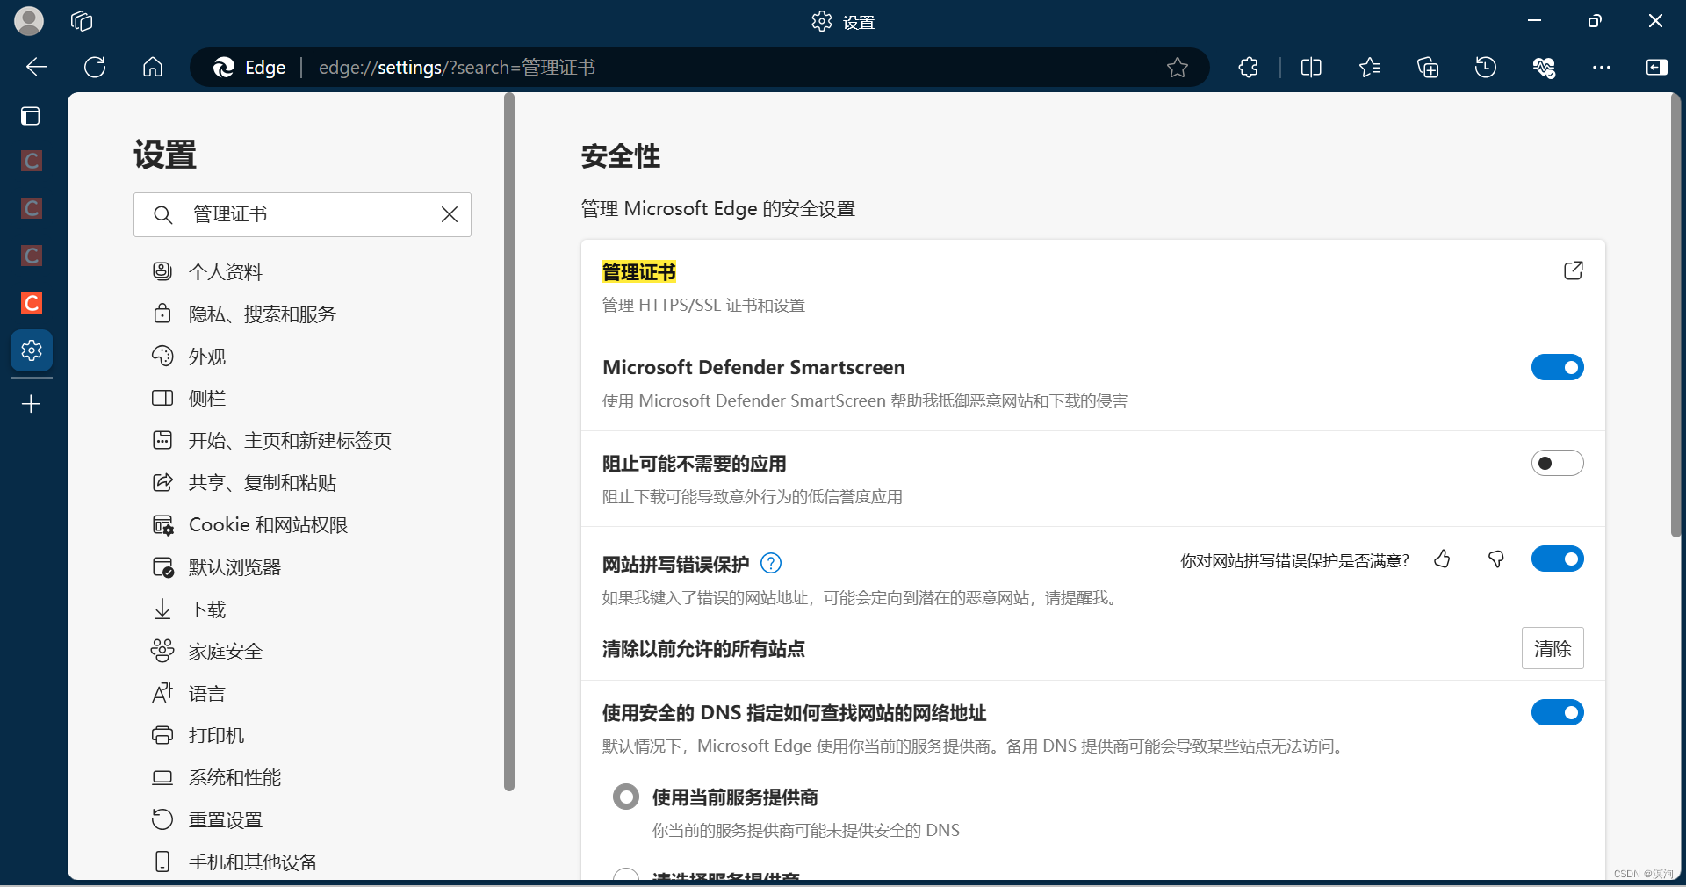The image size is (1686, 887).
Task: Open 网站拼写错误保护 help question icon
Action: (771, 563)
